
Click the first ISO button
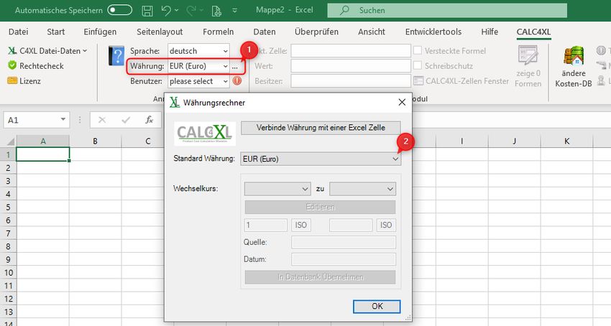300,225
